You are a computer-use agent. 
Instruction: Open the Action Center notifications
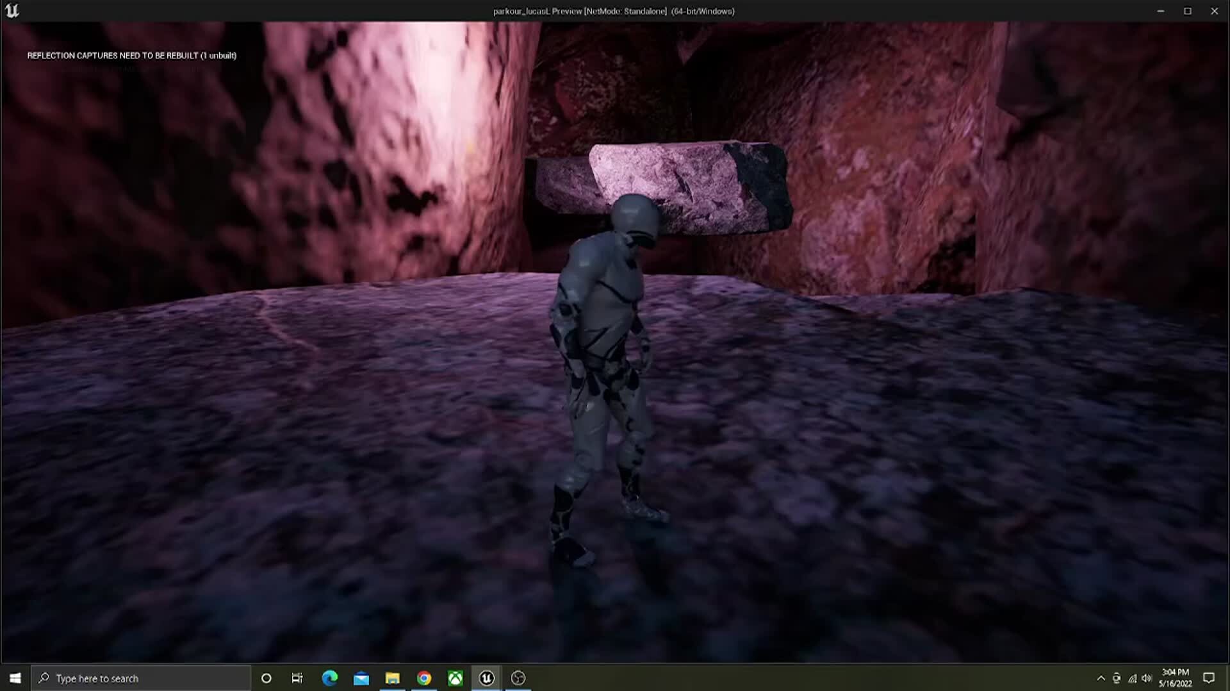click(x=1209, y=678)
